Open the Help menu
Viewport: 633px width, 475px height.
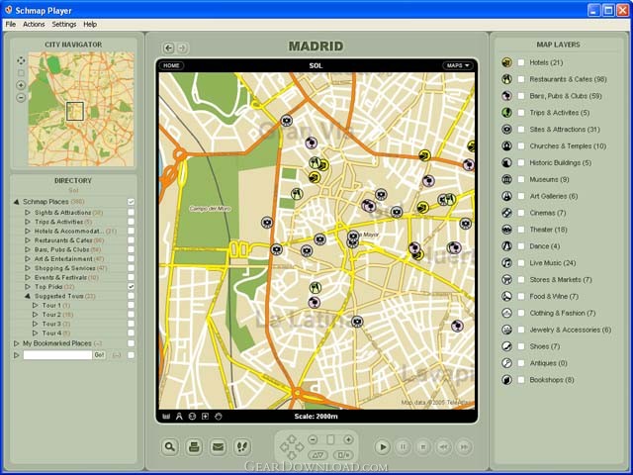(x=90, y=24)
